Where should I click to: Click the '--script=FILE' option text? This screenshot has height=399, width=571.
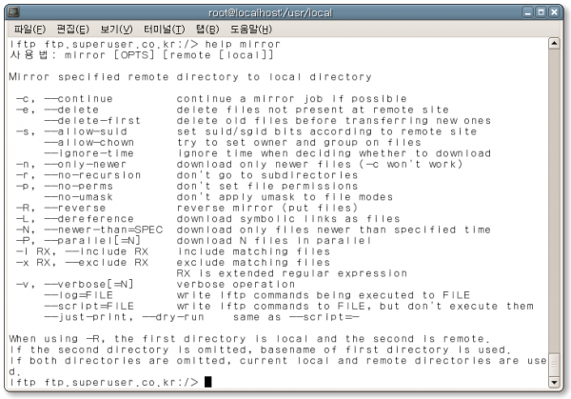[x=89, y=306]
